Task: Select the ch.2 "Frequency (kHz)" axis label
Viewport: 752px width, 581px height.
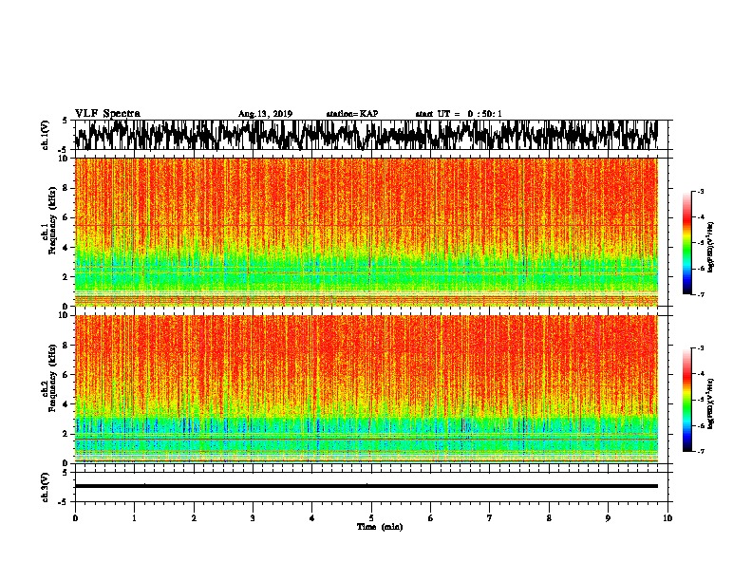Action: click(x=52, y=378)
